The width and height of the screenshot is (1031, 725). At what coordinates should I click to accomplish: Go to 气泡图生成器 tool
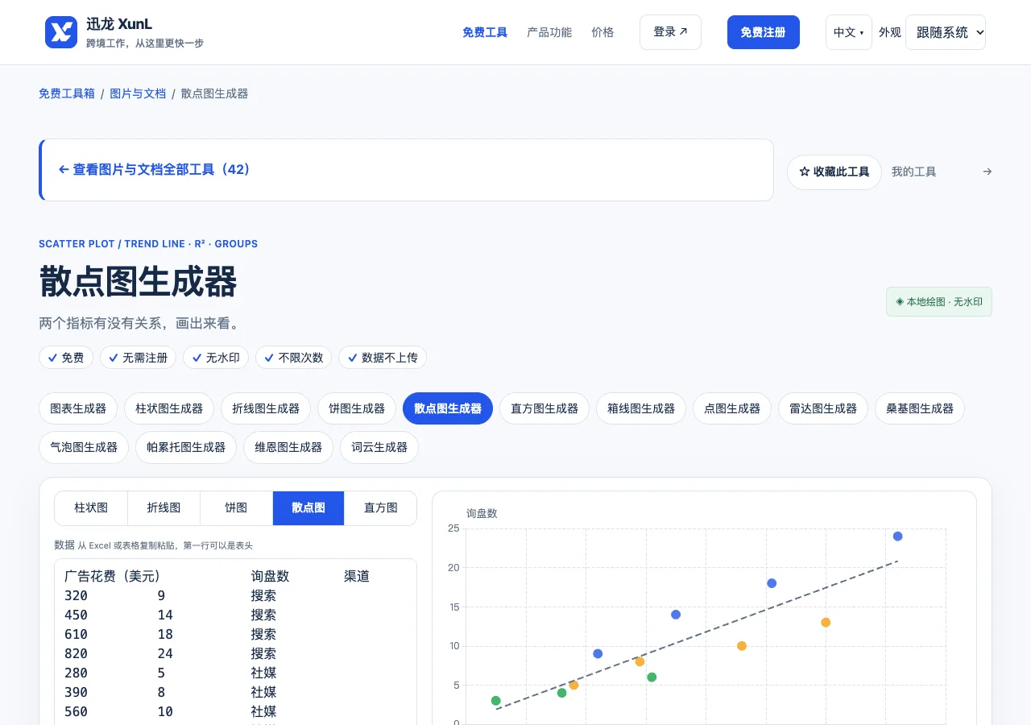coord(84,447)
